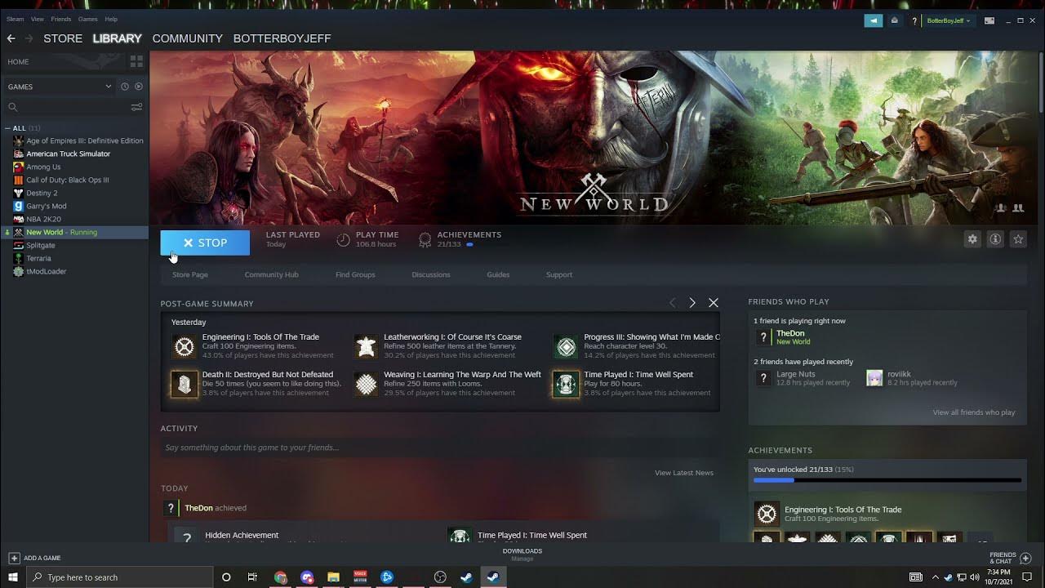Open File Explorer from the taskbar
Image resolution: width=1045 pixels, height=588 pixels.
(x=334, y=577)
